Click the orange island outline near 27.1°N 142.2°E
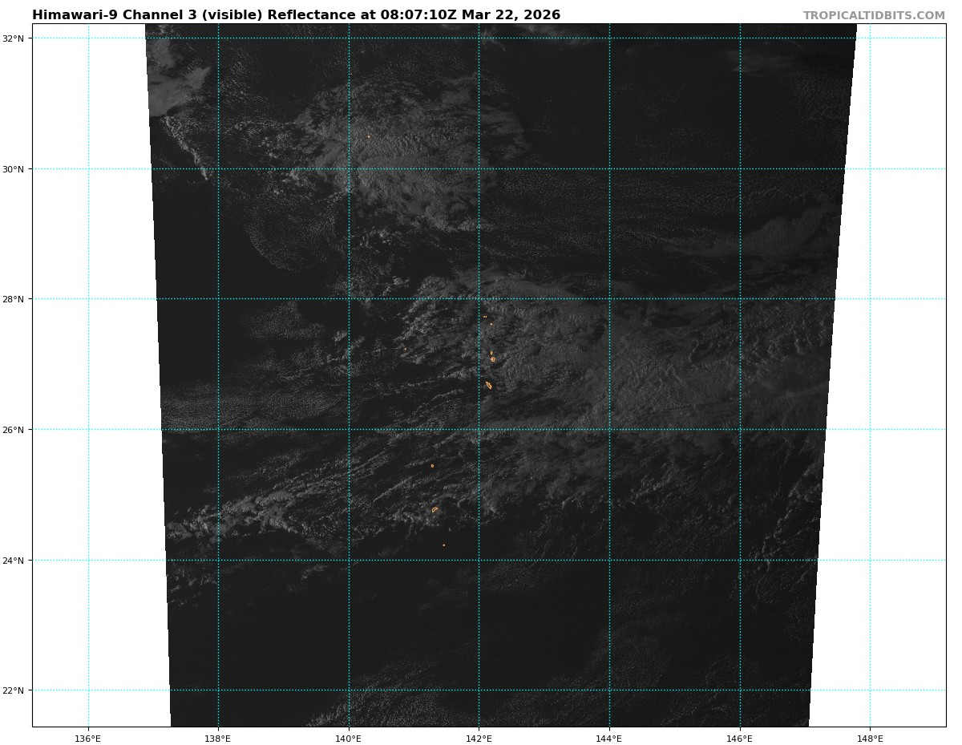The width and height of the screenshot is (962, 745). (492, 358)
